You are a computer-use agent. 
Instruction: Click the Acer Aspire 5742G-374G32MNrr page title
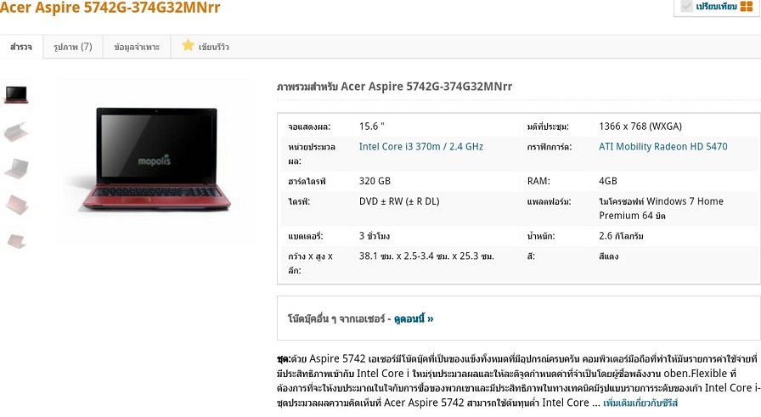[110, 8]
